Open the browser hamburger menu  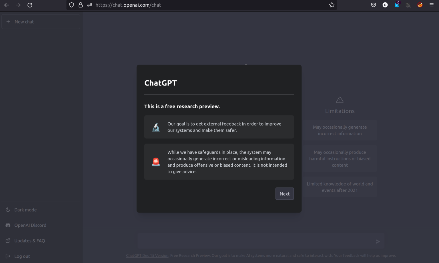[x=432, y=5]
